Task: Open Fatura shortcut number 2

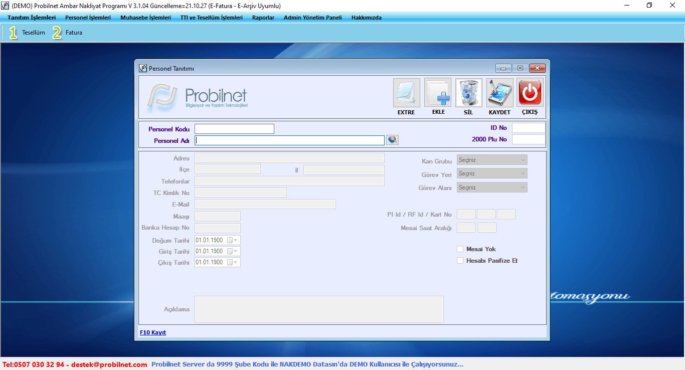Action: point(68,33)
